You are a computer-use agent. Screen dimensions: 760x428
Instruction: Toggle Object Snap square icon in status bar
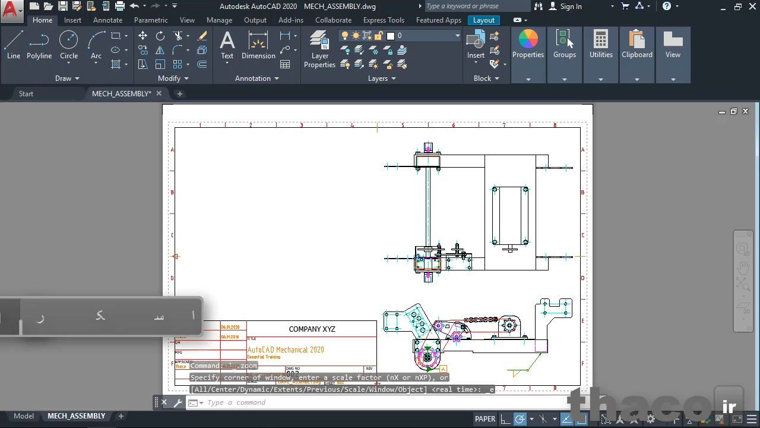tap(581, 419)
